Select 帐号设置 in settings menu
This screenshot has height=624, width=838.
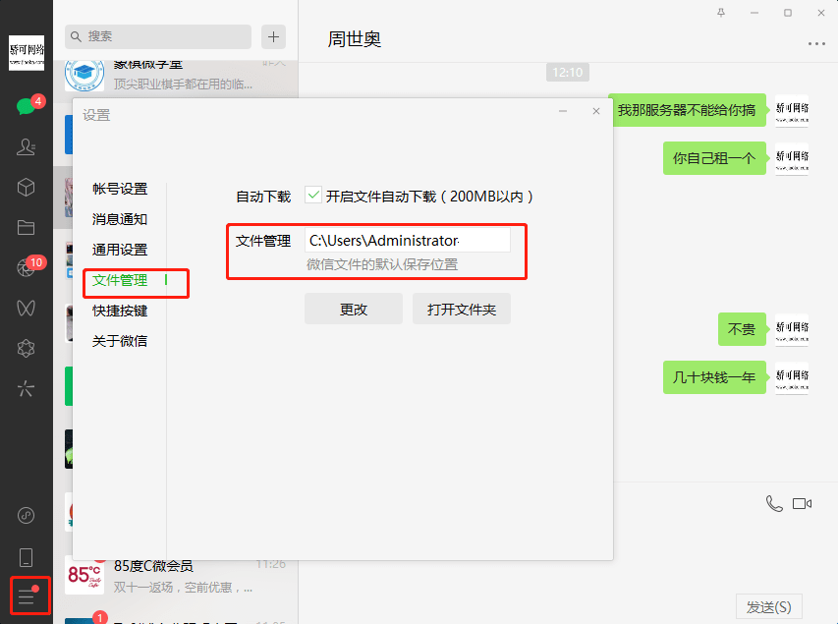coord(120,189)
